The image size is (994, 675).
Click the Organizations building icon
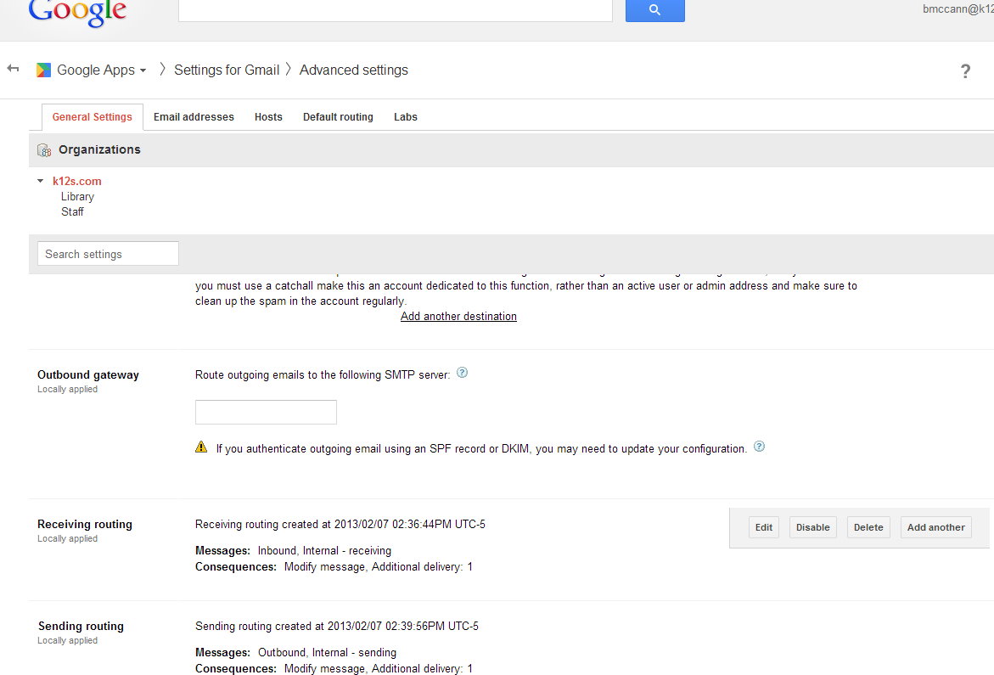pos(44,150)
